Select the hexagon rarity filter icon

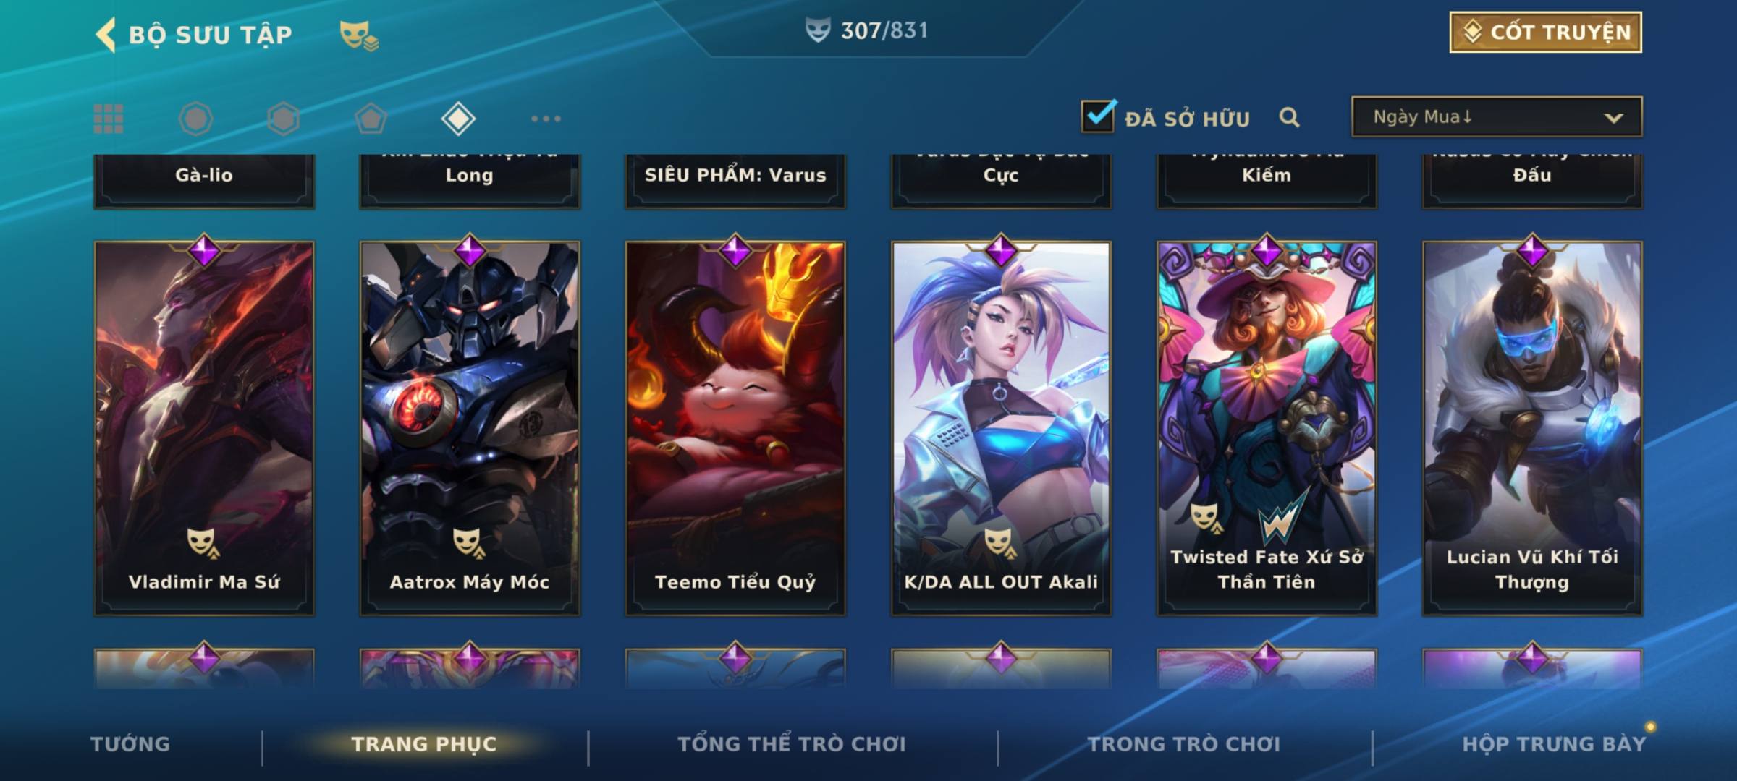click(x=283, y=119)
